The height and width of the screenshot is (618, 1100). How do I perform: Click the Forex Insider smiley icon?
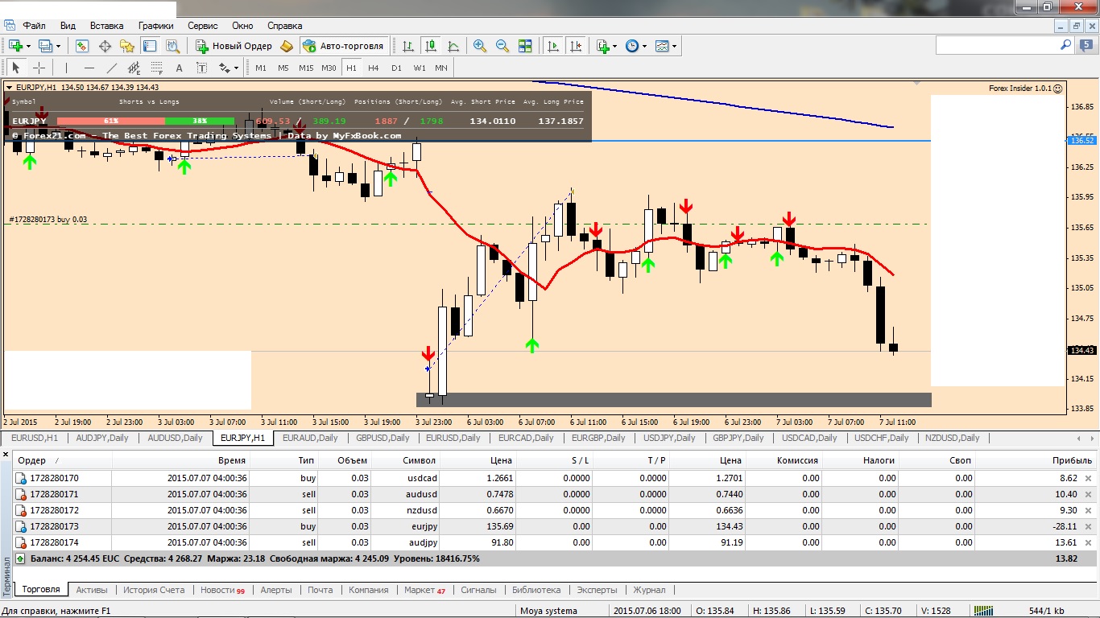tap(1057, 89)
